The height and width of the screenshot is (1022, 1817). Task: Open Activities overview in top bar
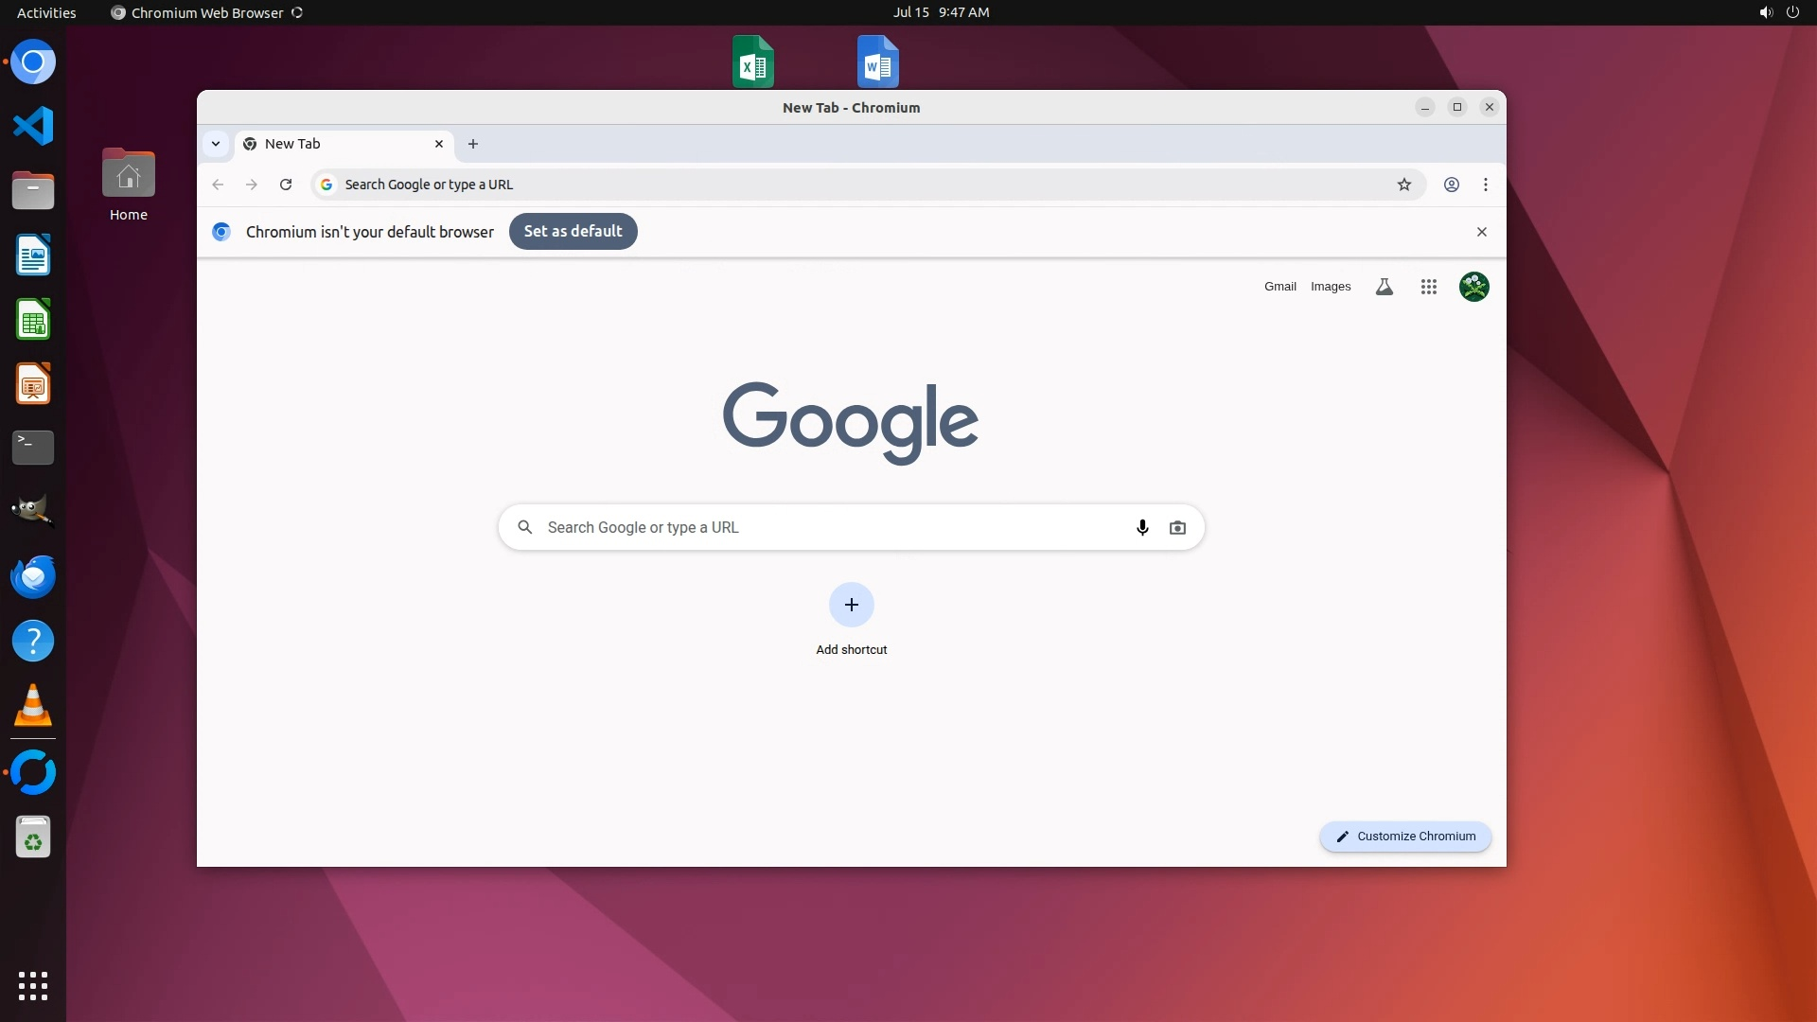[x=46, y=12]
